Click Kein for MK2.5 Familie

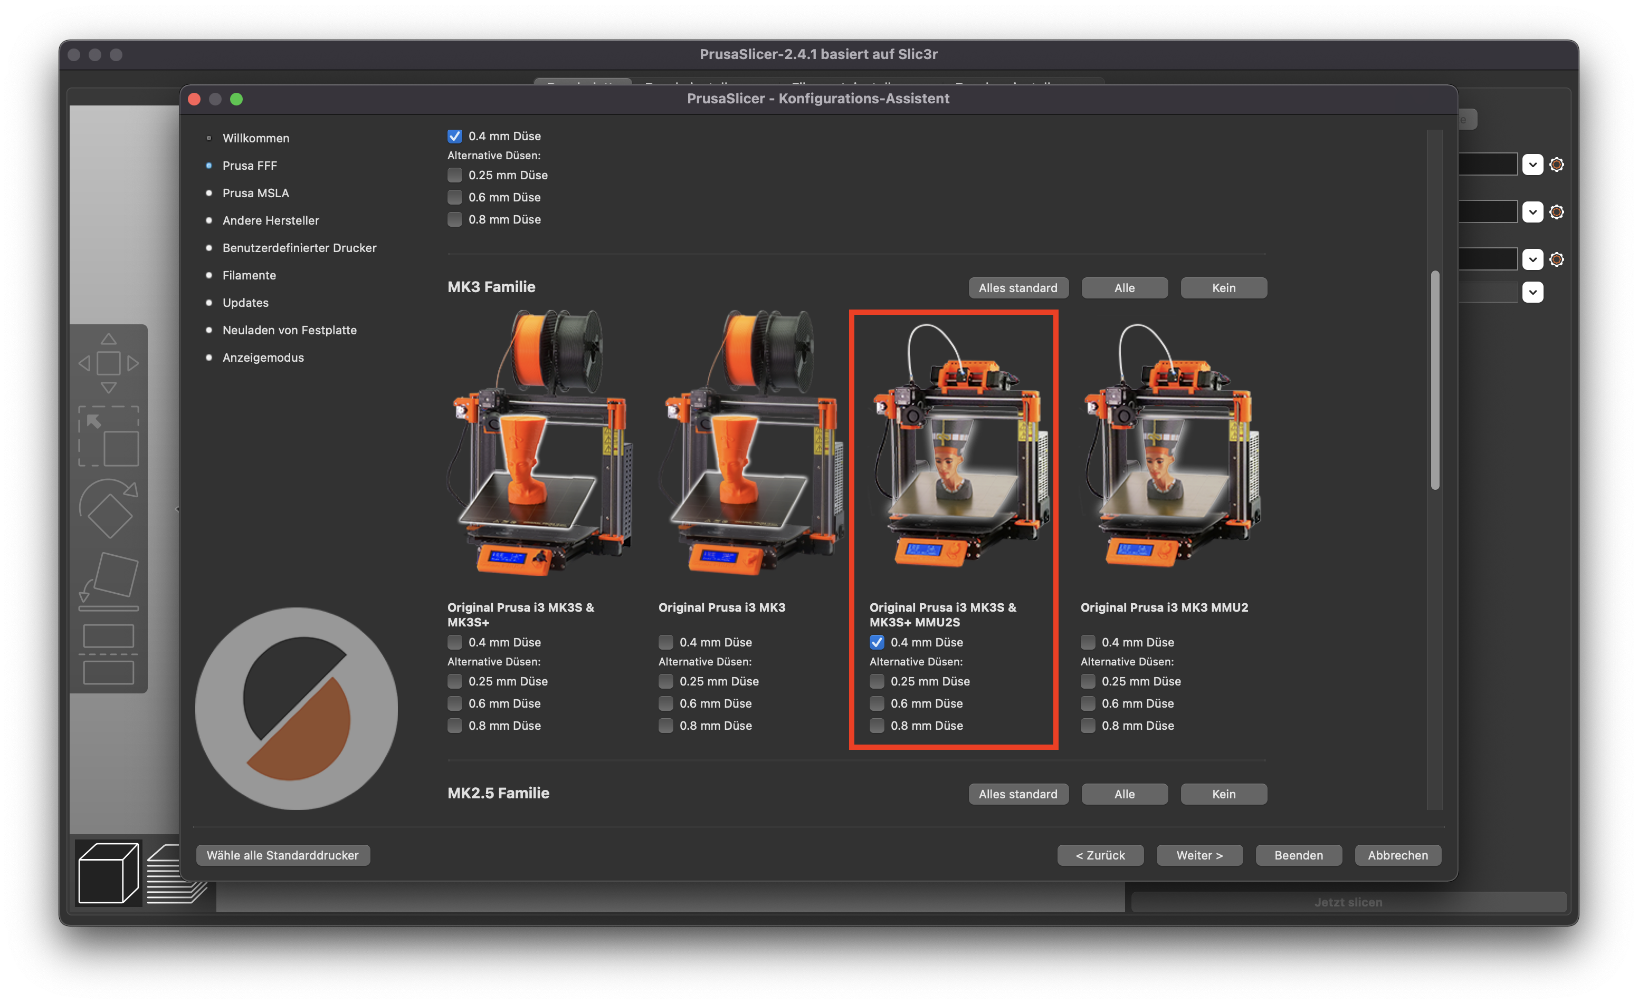(x=1223, y=794)
